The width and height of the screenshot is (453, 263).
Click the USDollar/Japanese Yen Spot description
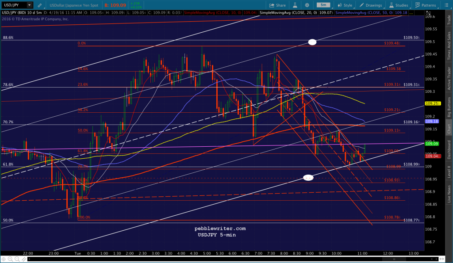74,5
